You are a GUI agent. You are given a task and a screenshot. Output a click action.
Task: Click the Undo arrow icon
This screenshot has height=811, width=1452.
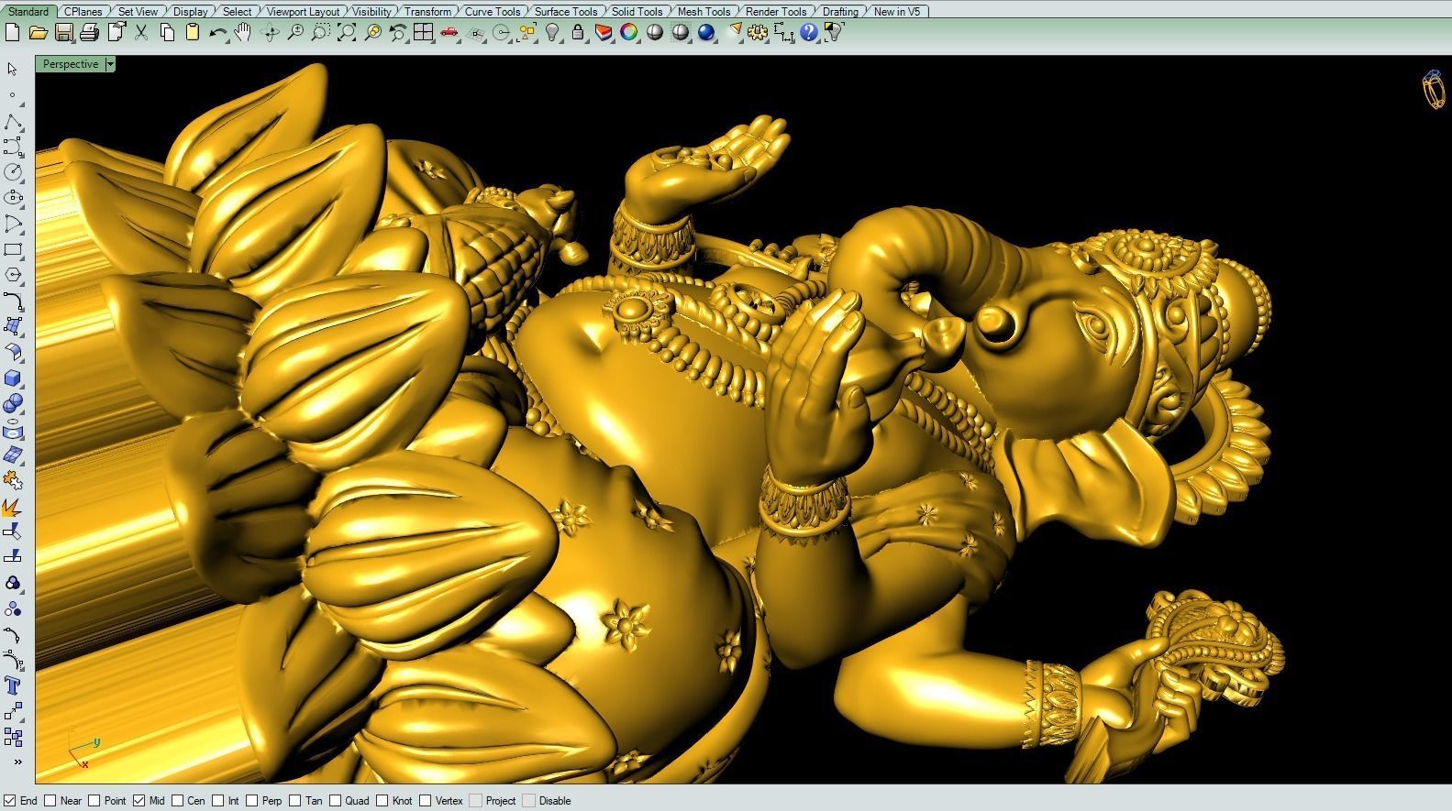217,33
